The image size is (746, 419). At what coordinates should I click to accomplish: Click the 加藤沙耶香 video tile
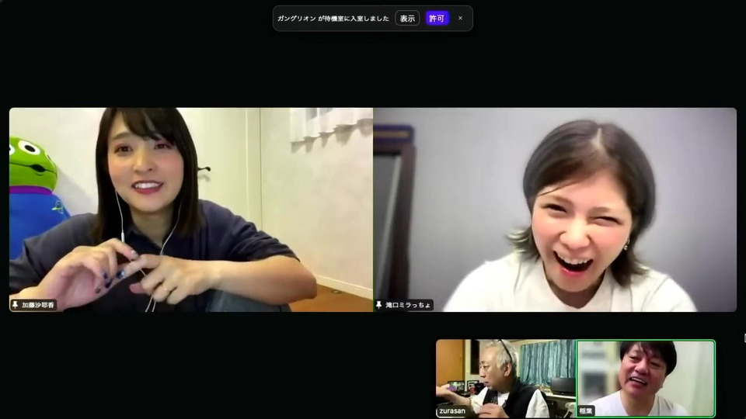[x=191, y=209]
